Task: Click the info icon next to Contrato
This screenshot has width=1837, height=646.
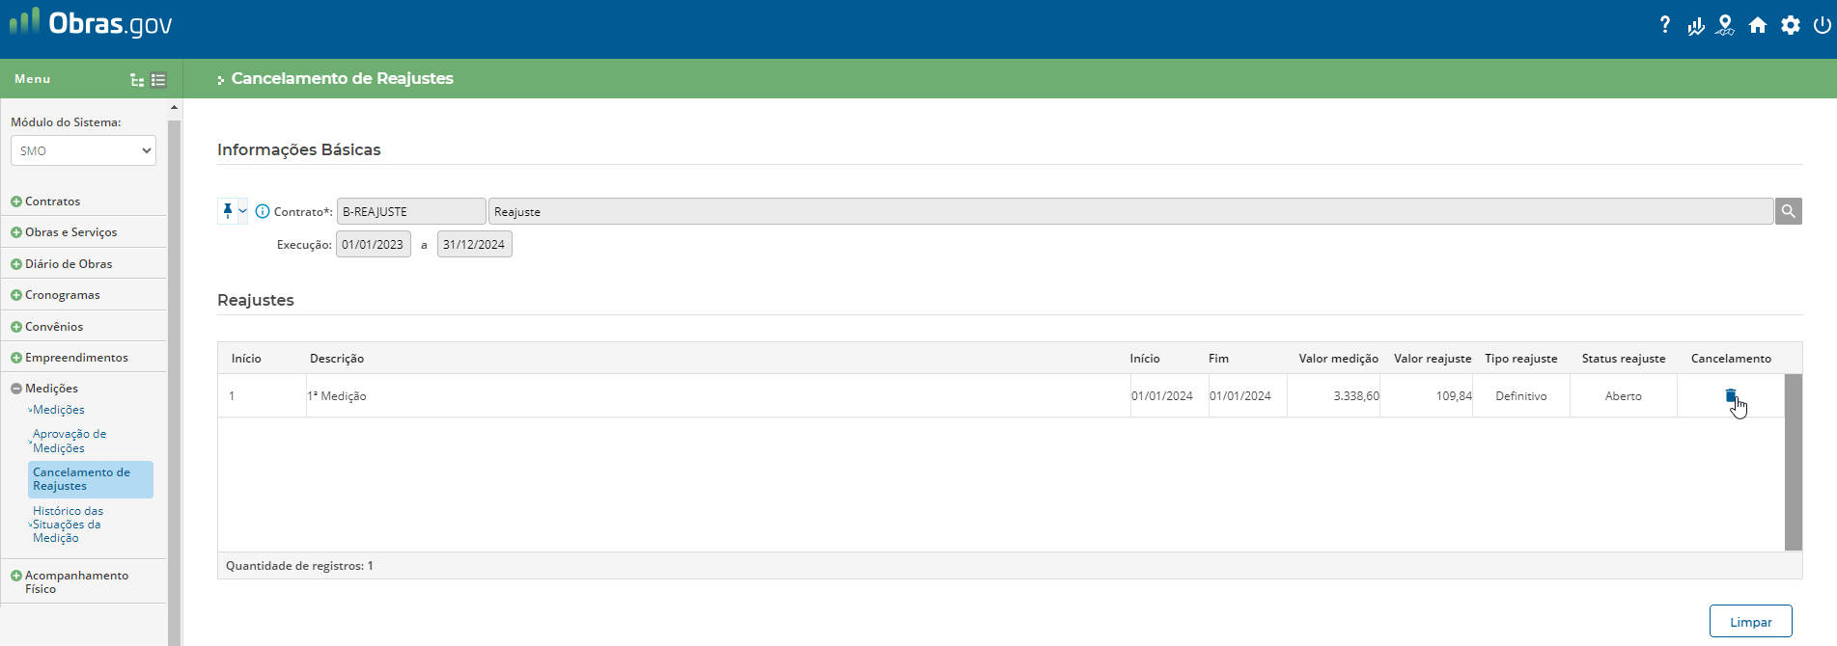Action: click(263, 211)
